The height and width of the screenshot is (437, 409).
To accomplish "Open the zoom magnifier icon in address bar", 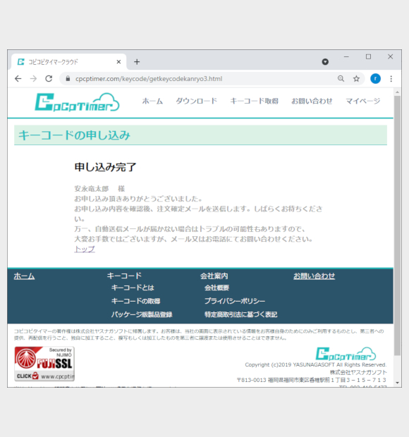I will click(341, 79).
